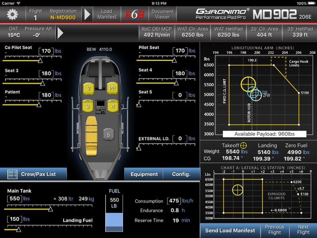Go to Next Flight
The image size is (317, 238).
[x=303, y=230]
